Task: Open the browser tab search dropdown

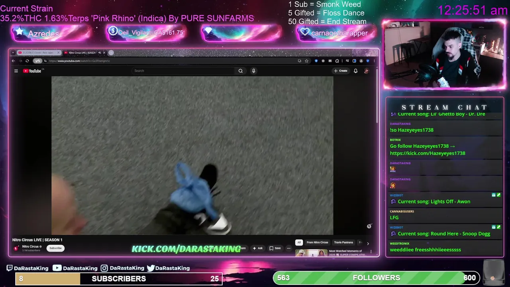Action: 13,53
